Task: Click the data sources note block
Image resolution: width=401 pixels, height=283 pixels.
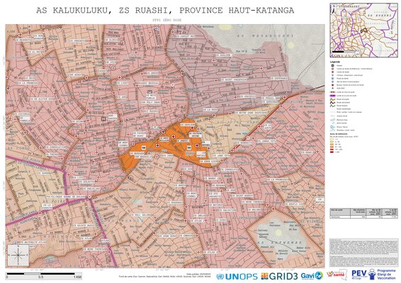Action: [363, 253]
